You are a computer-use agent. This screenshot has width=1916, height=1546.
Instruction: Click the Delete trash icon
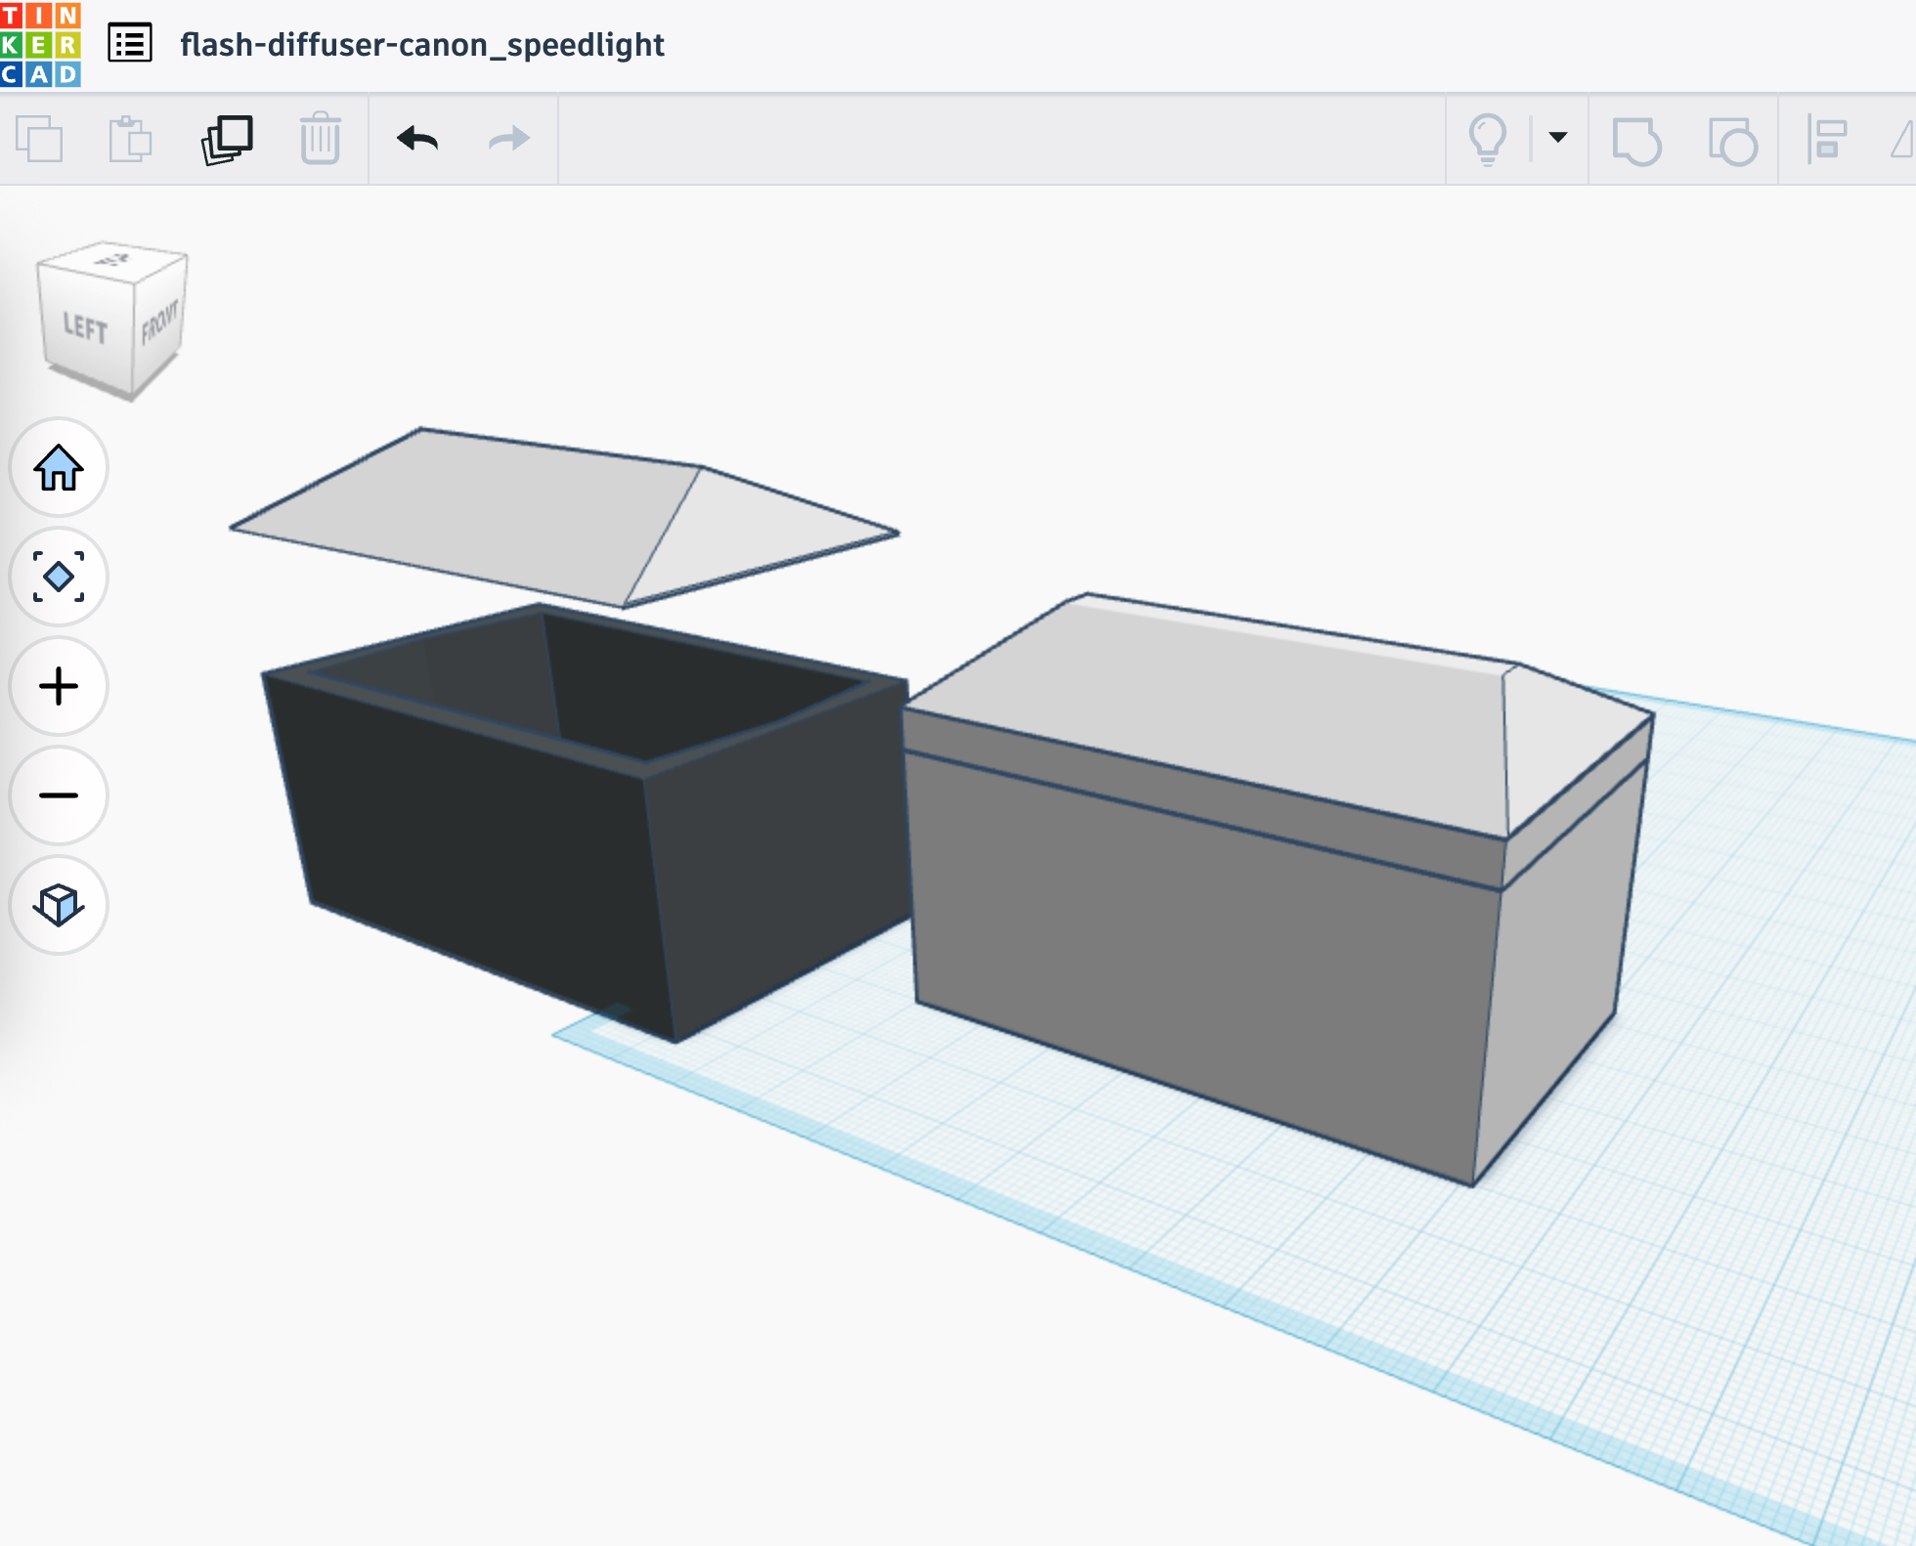pyautogui.click(x=320, y=139)
